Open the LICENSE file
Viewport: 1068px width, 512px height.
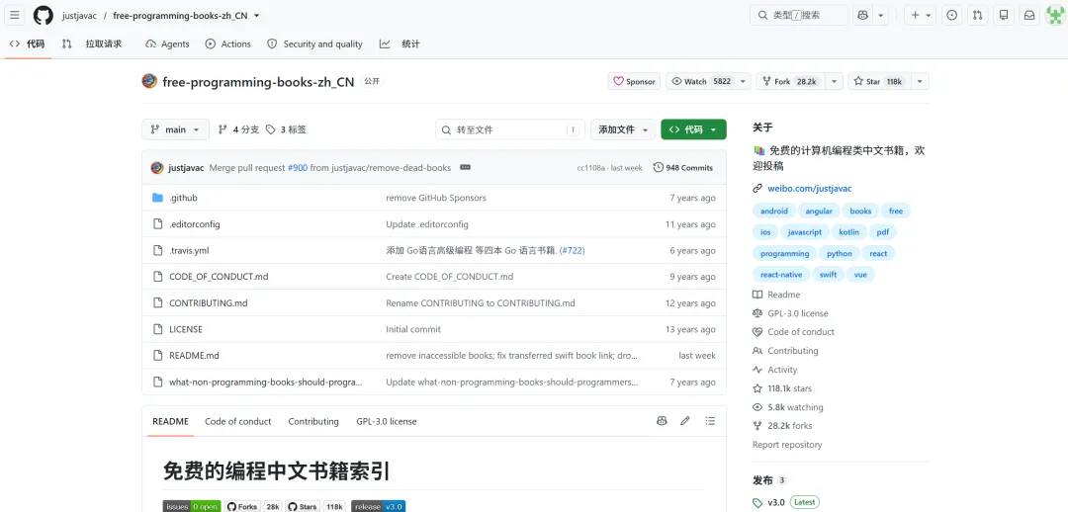[185, 329]
